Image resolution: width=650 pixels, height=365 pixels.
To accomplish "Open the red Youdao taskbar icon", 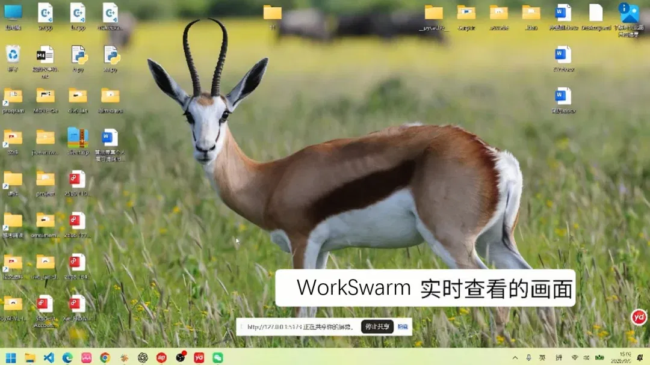I will pyautogui.click(x=199, y=358).
